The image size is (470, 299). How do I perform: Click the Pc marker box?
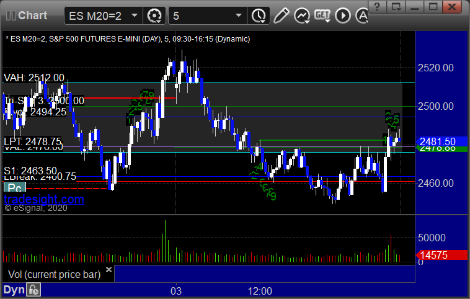pyautogui.click(x=15, y=187)
